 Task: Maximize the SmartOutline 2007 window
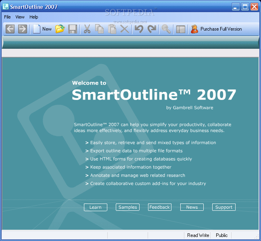pos(245,7)
